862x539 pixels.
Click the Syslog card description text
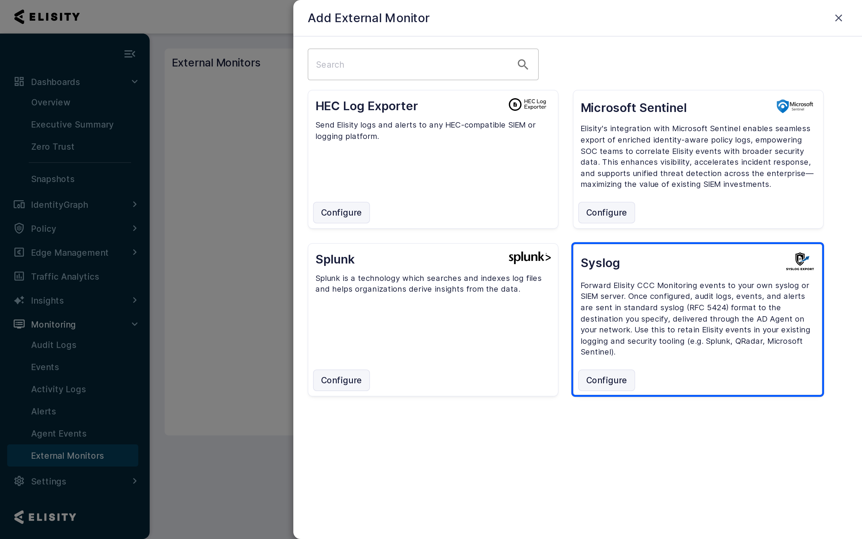tap(695, 319)
